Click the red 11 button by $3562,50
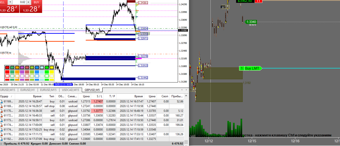Image resolution: width=340 pixels, height=146 pixels. pyautogui.click(x=259, y=1)
